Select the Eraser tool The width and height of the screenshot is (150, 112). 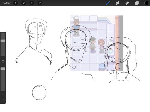click(127, 3)
